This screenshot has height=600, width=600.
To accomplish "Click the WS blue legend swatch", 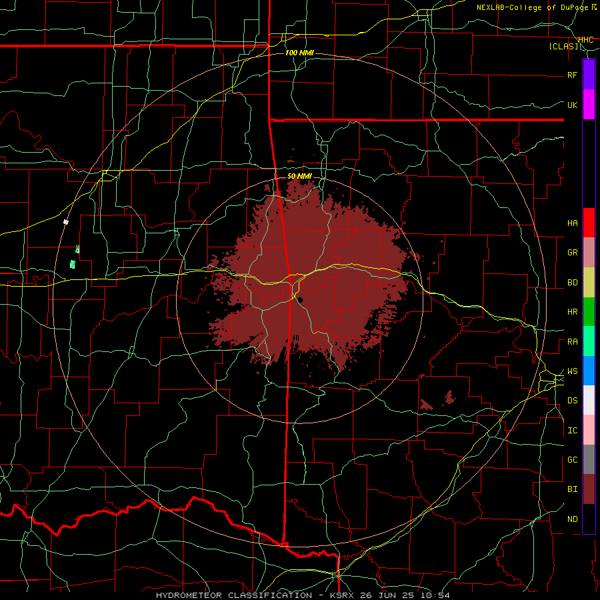I will click(x=589, y=371).
